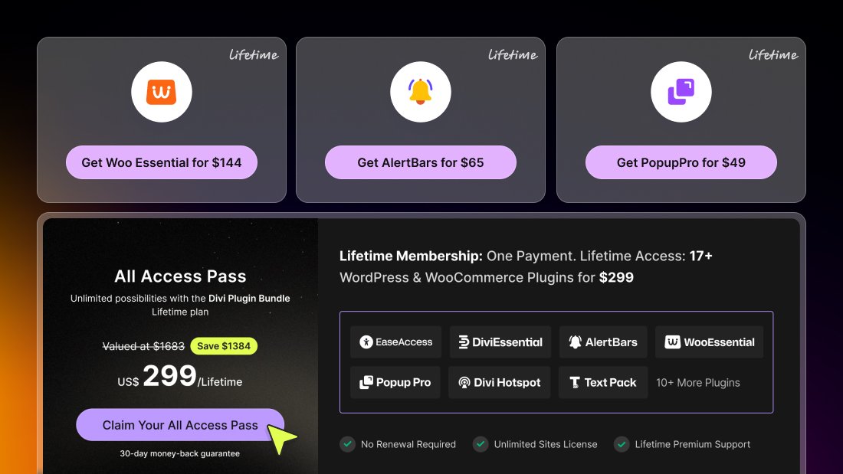Select the EaseAccess plugin badge
The height and width of the screenshot is (474, 843).
(397, 342)
